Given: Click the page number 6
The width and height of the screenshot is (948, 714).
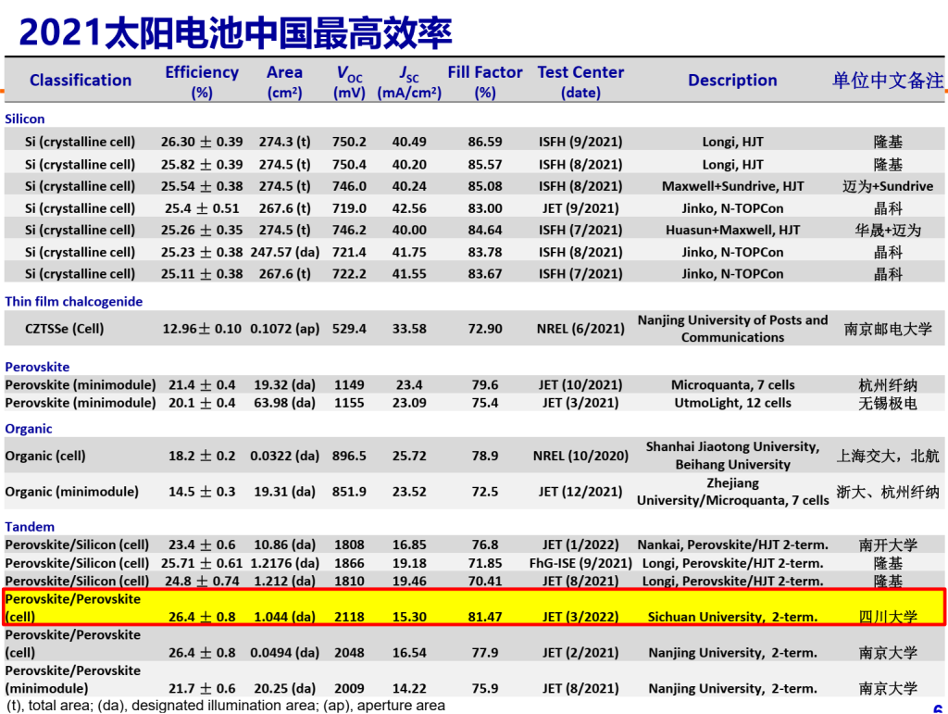Looking at the screenshot, I should click(935, 707).
